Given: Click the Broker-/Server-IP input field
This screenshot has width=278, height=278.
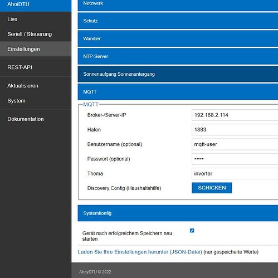Looking at the screenshot, I should click(x=235, y=115).
